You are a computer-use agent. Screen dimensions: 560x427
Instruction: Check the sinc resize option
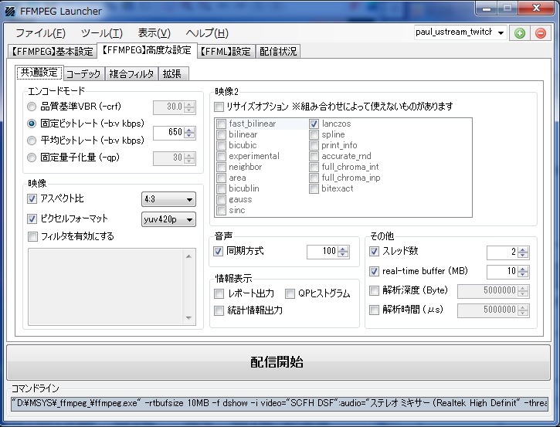tap(222, 210)
